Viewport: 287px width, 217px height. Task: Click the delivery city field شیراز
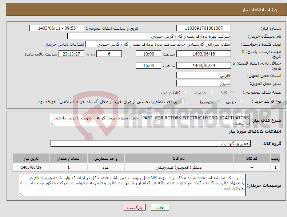(x=204, y=83)
